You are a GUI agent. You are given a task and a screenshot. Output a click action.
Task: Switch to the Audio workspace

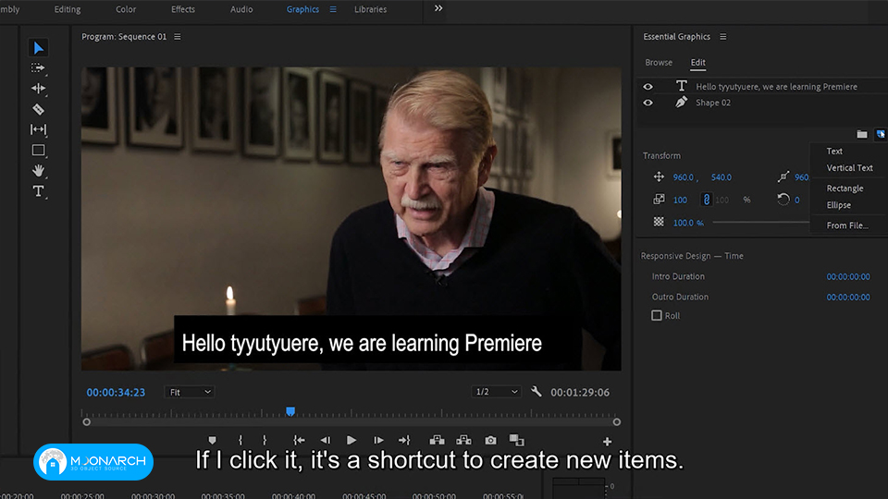point(241,9)
